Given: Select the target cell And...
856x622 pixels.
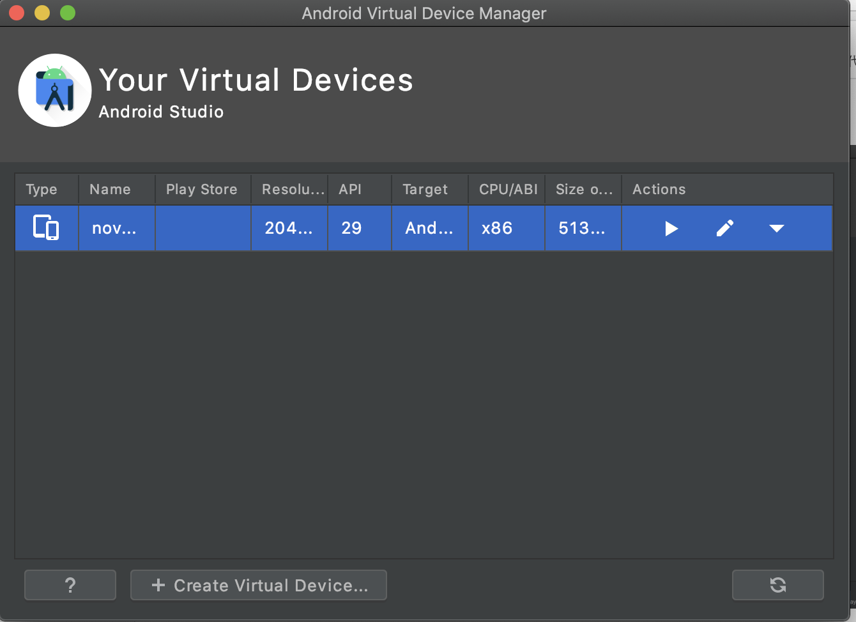Looking at the screenshot, I should (x=430, y=228).
